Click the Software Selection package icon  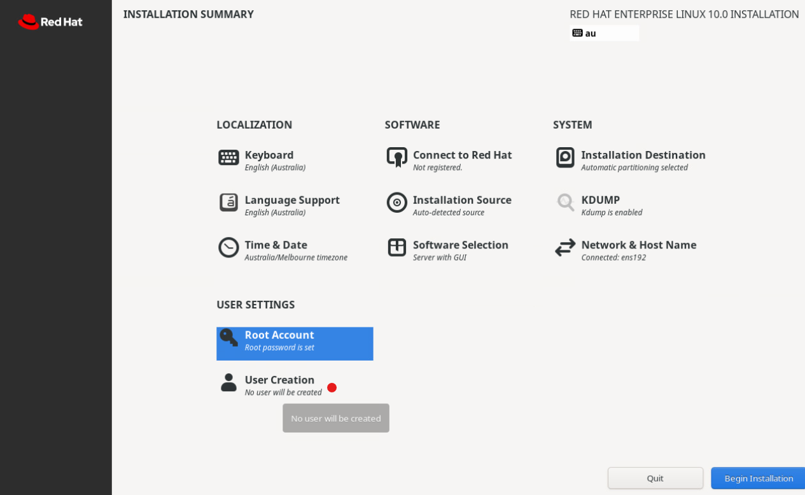pos(396,247)
